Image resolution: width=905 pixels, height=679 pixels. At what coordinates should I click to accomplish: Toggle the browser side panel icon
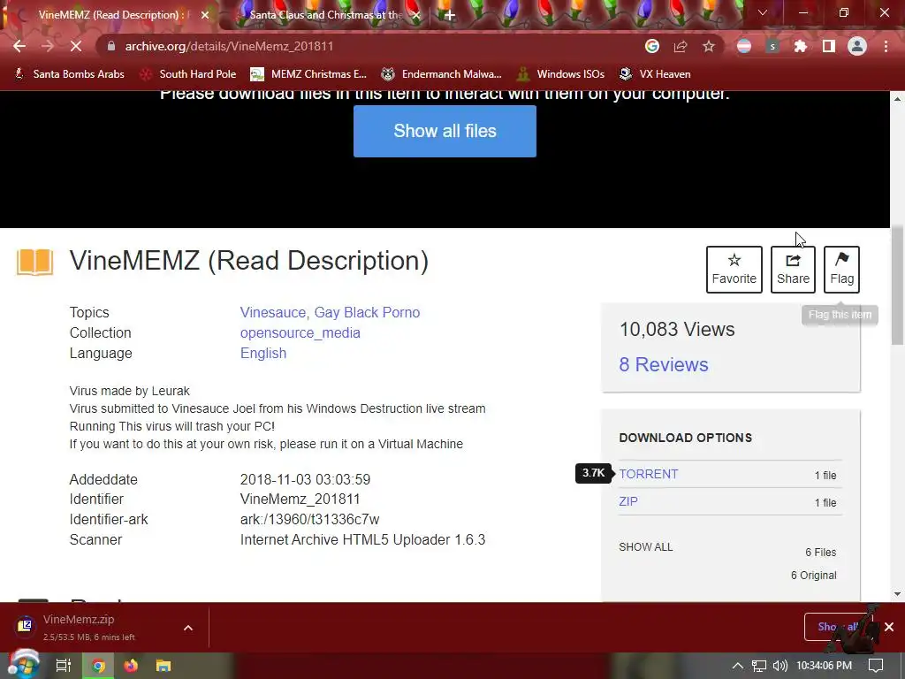829,46
